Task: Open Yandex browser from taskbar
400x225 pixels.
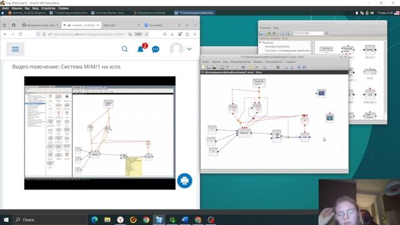Action: click(121, 219)
